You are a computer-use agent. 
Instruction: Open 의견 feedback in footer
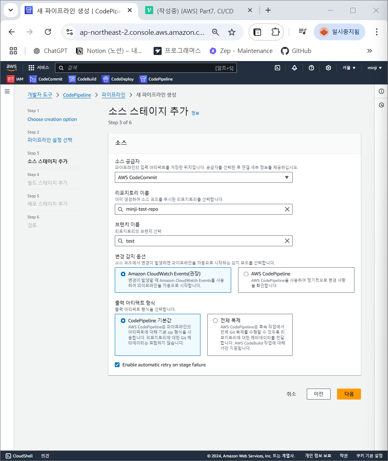click(x=45, y=456)
